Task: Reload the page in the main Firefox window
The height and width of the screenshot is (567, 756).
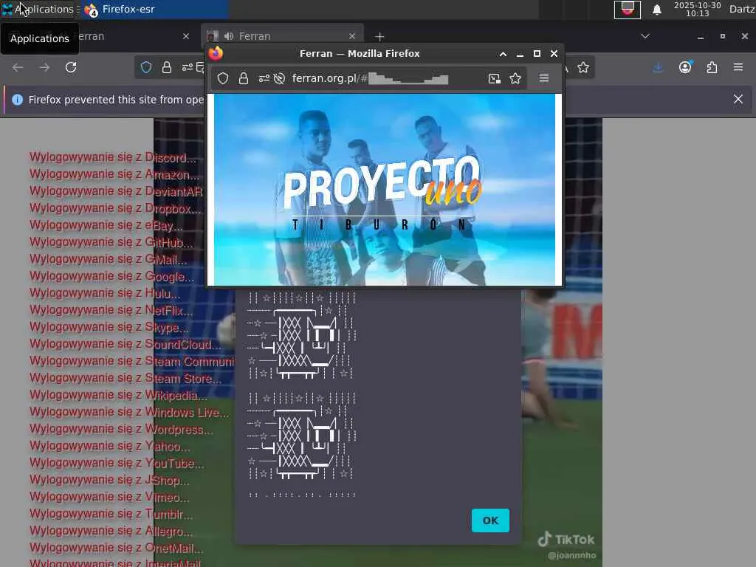Action: pos(71,67)
